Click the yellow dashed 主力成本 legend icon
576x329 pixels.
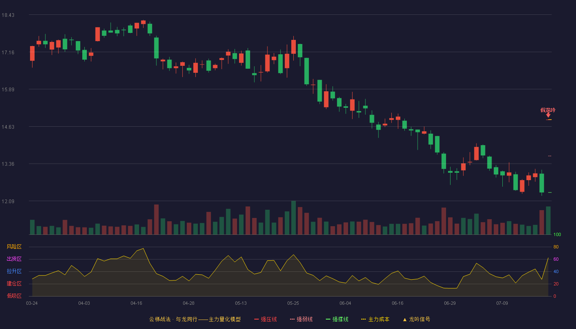(364, 319)
